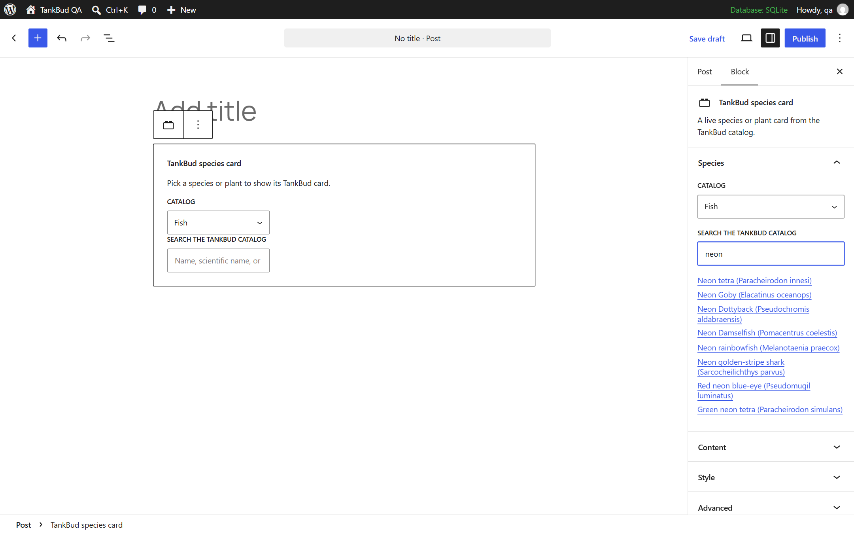This screenshot has height=534, width=854.
Task: Expand the Style panel
Action: [x=771, y=477]
